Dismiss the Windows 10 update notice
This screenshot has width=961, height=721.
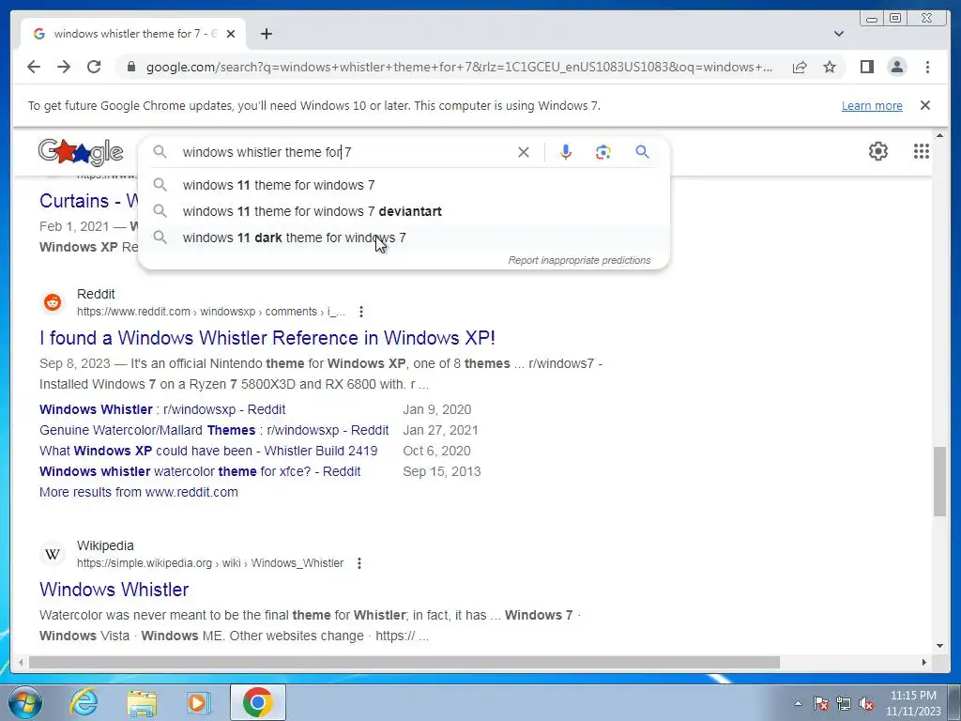coord(925,105)
